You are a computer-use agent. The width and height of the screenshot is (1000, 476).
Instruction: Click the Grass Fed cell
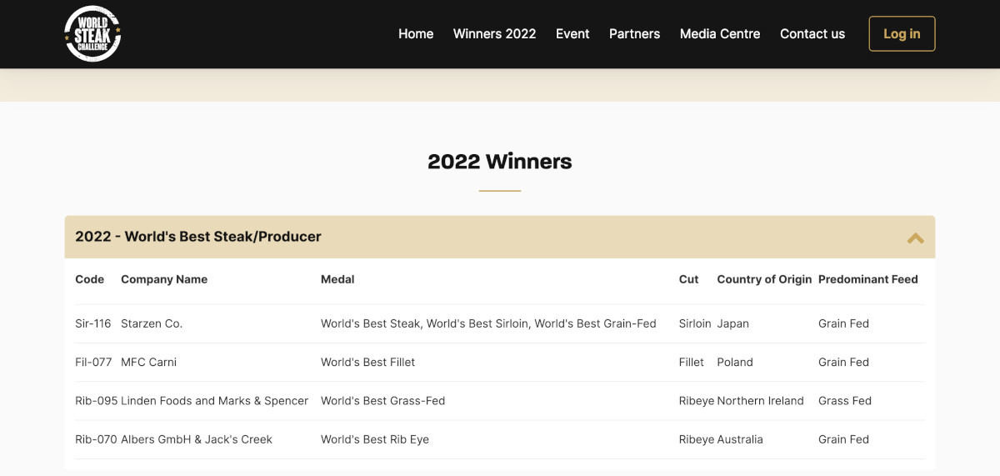click(x=845, y=400)
